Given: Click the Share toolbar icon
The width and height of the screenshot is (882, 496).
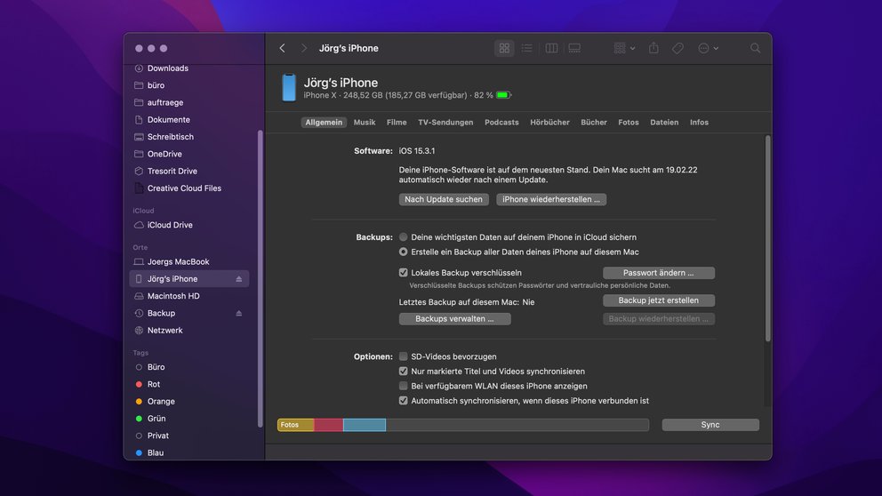Looking at the screenshot, I should pyautogui.click(x=653, y=48).
